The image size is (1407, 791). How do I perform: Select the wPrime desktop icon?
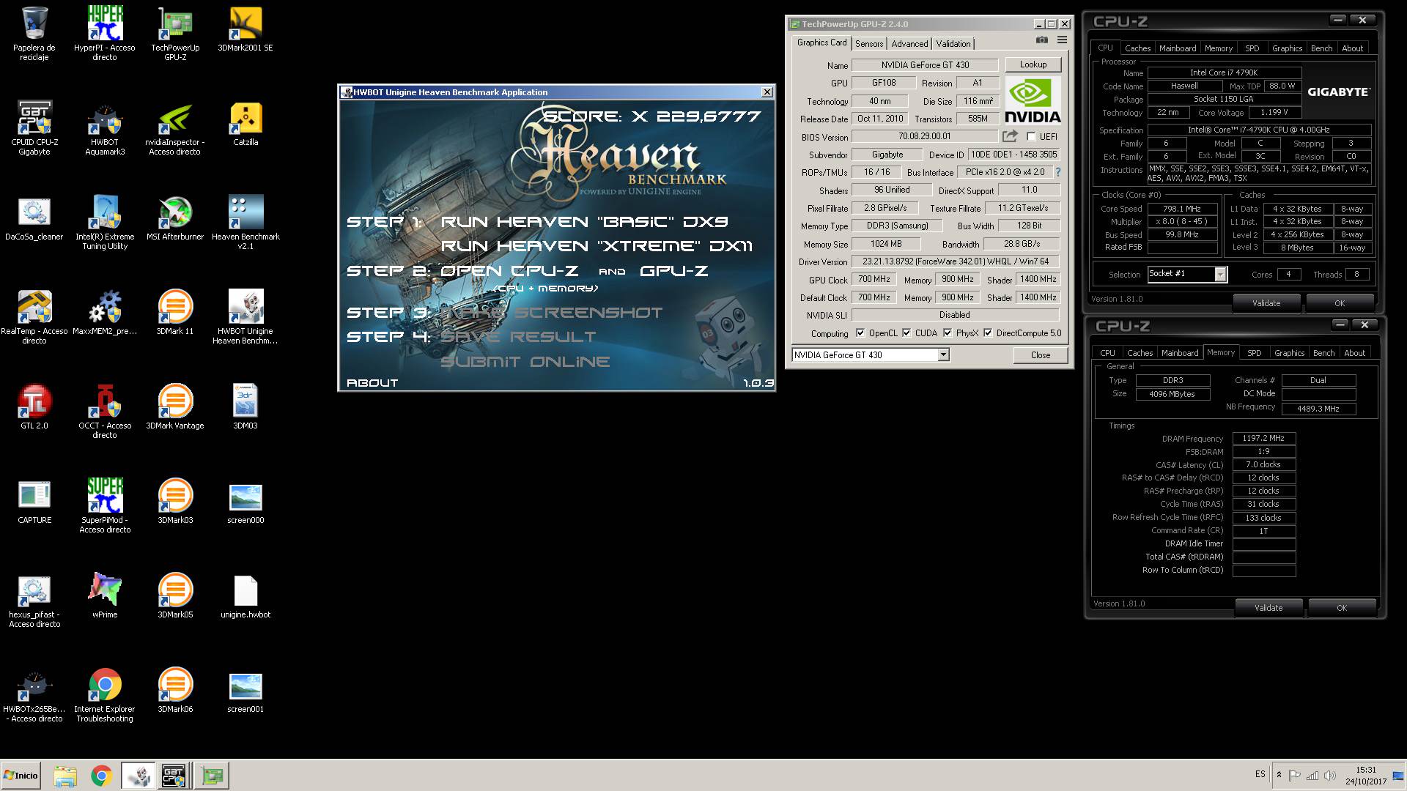[x=105, y=596]
